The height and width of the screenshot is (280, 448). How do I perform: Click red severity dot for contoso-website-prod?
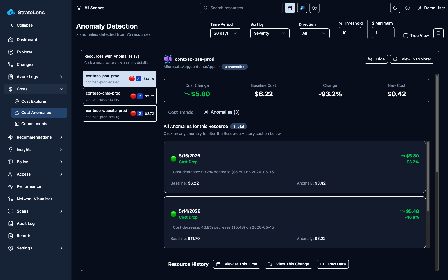point(133,113)
